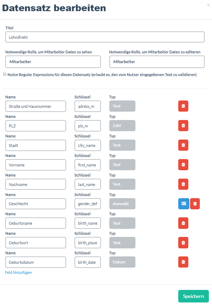212x307 pixels.
Task: Delete the Geburtsort field row
Action: (x=183, y=243)
